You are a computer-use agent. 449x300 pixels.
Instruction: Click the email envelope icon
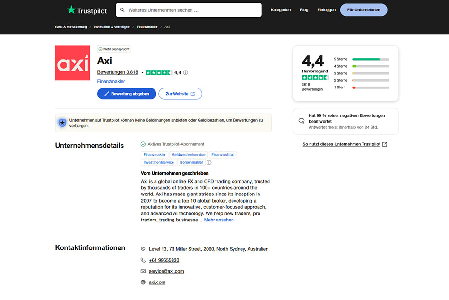[143, 271]
